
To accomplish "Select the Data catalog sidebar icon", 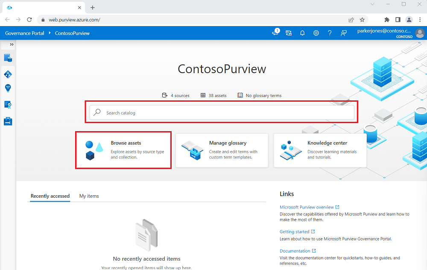I will (8, 58).
